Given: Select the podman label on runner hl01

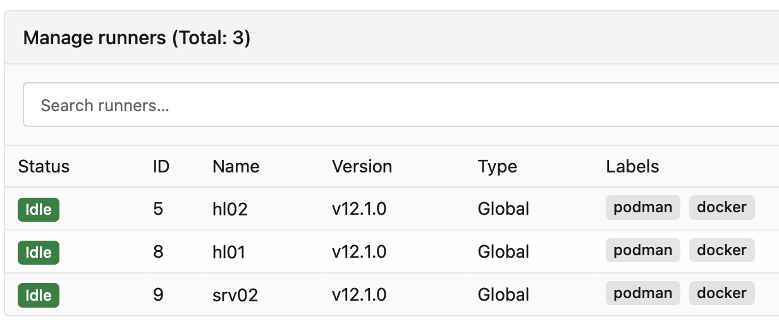Looking at the screenshot, I should coord(642,250).
